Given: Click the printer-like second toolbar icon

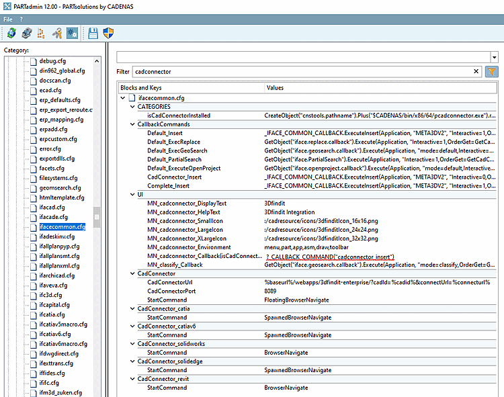Looking at the screenshot, I should 26,33.
